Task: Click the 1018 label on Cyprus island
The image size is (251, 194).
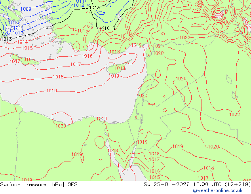Action: [120, 68]
